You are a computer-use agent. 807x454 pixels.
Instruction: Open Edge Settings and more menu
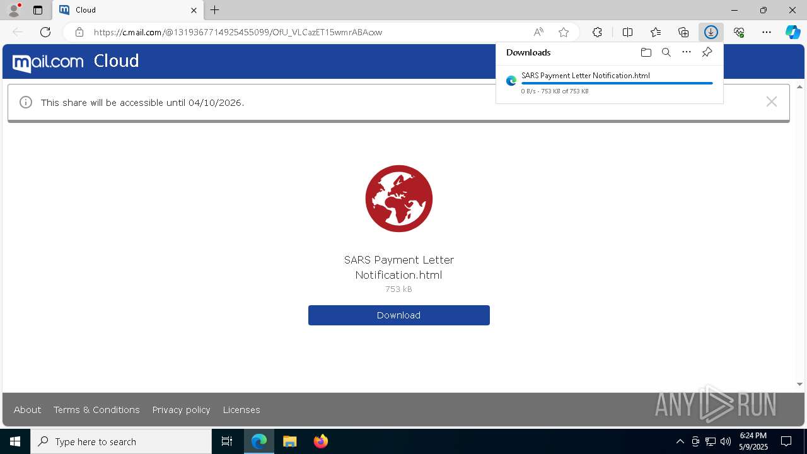pyautogui.click(x=767, y=32)
